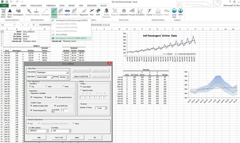Select X11 seasonal adjustment option
Image resolution: width=240 pixels, height=143 pixels.
[x=30, y=124]
